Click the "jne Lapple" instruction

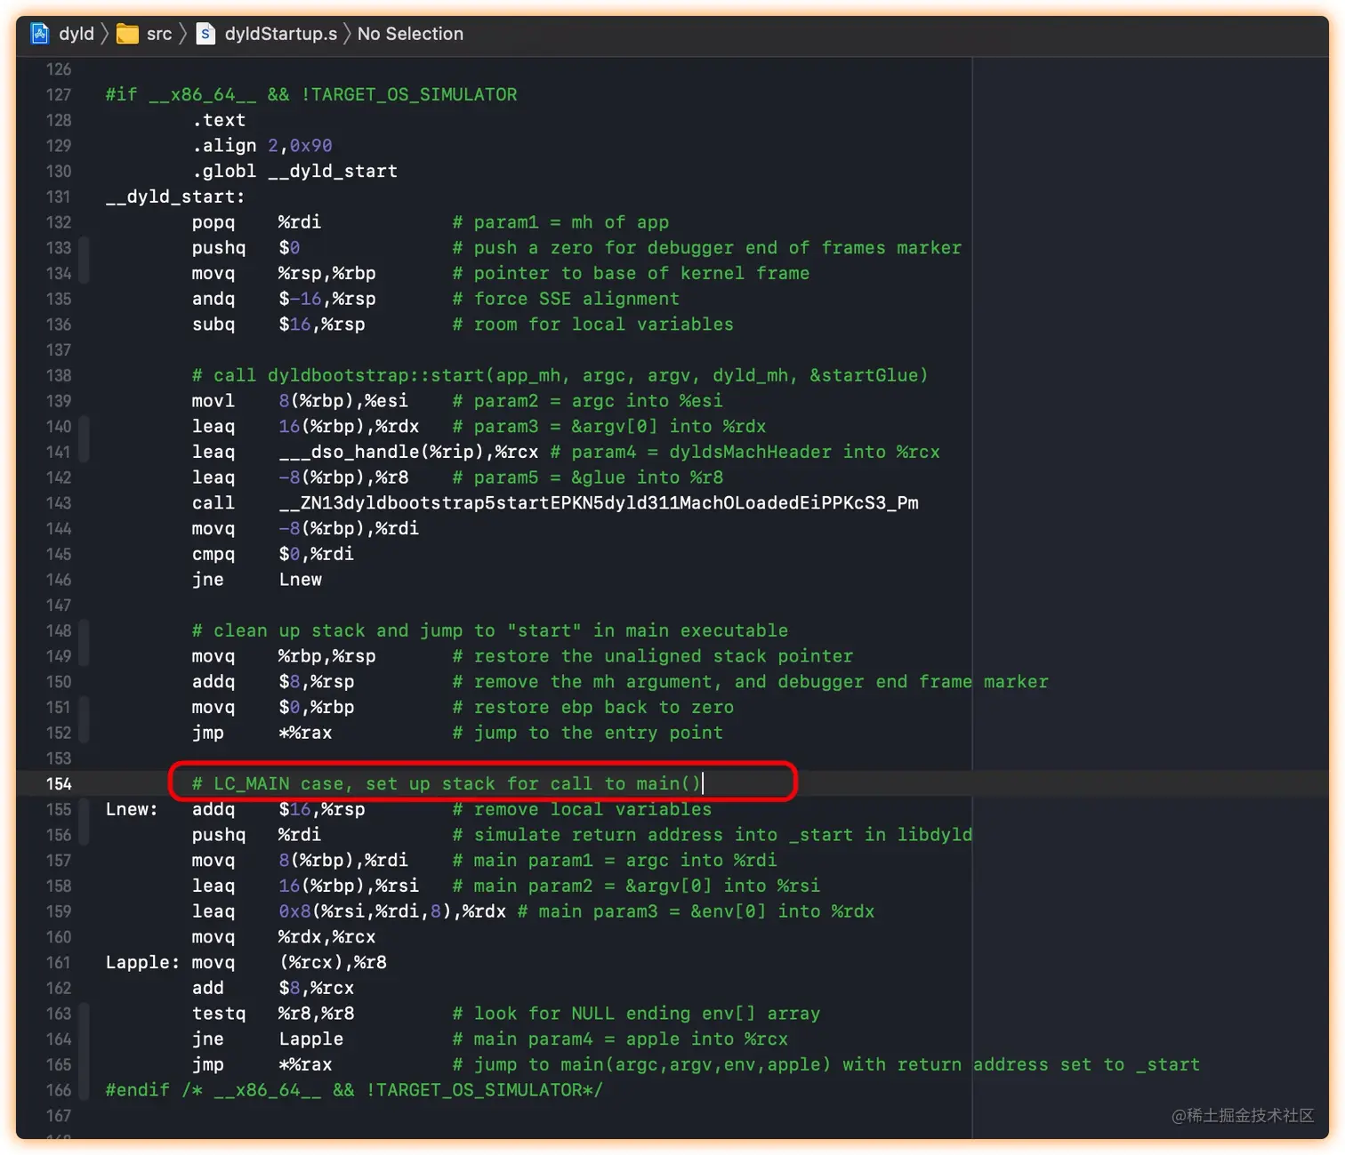coord(268,1039)
